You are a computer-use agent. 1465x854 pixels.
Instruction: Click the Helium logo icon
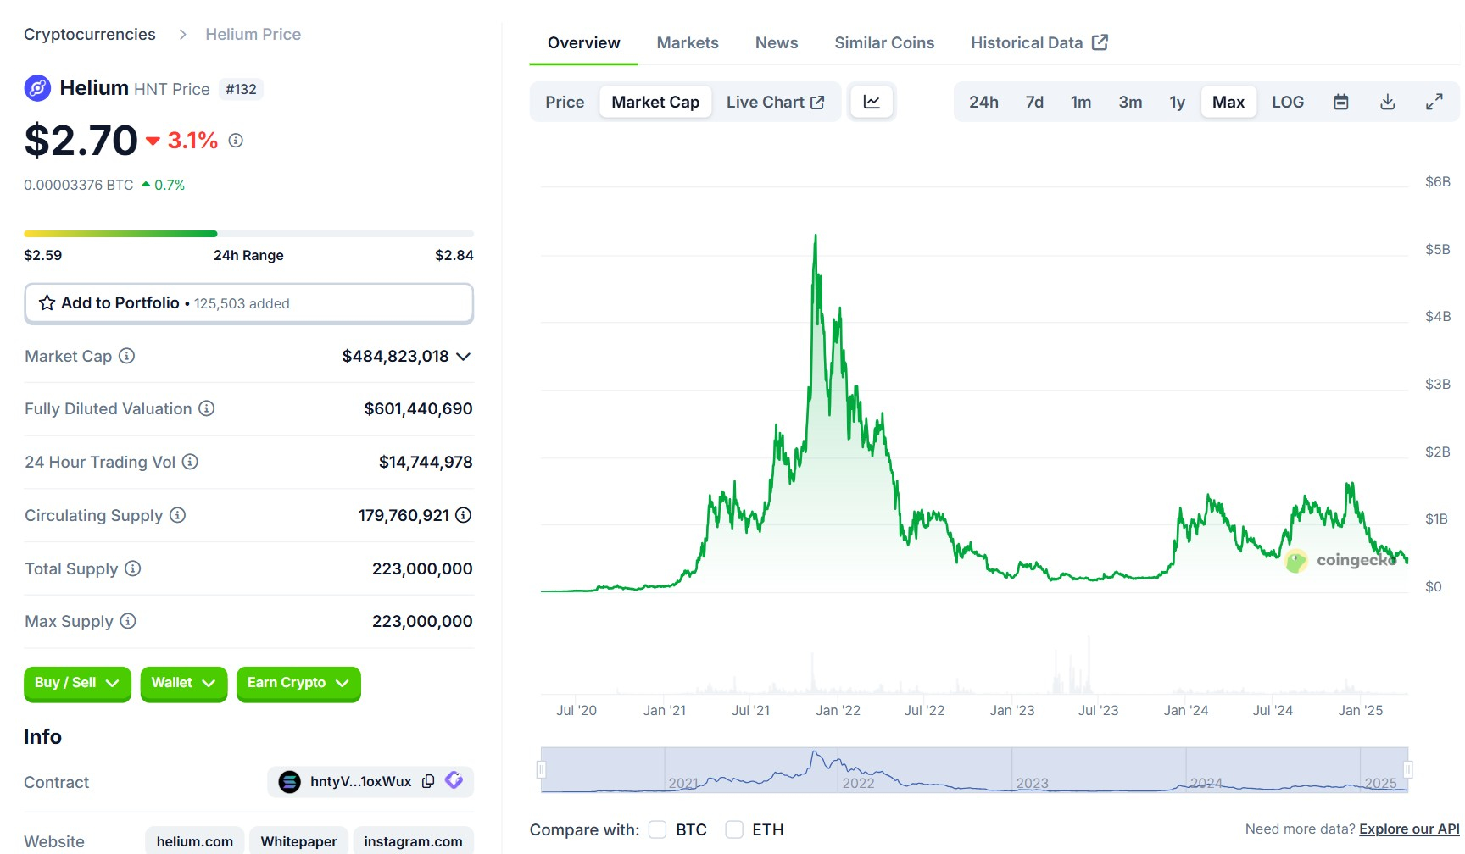[36, 88]
